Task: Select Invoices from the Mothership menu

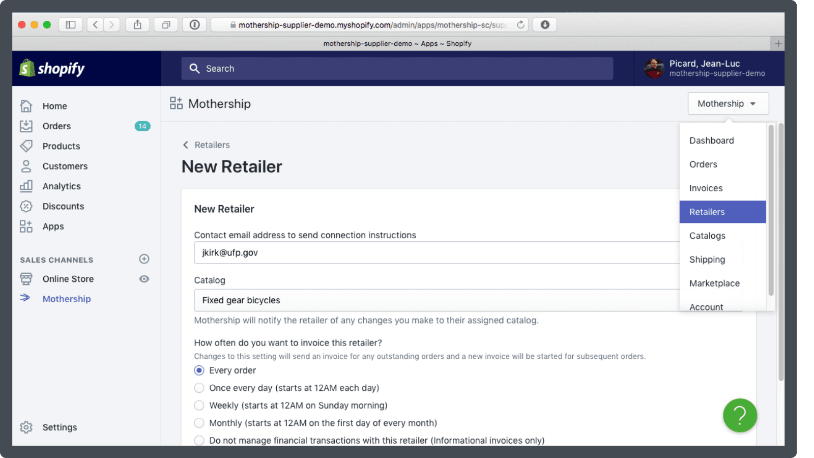Action: tap(706, 188)
